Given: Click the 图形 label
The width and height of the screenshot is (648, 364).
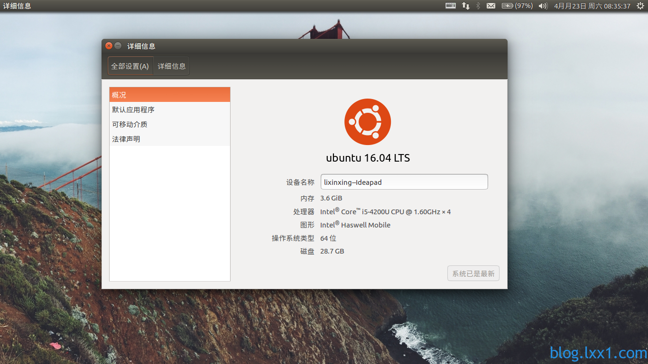Looking at the screenshot, I should (x=307, y=225).
